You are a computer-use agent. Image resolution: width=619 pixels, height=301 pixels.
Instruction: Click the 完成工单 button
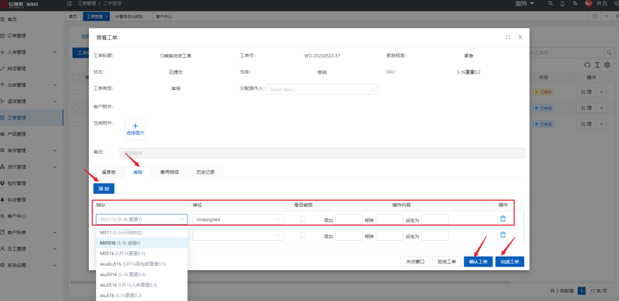(510, 262)
